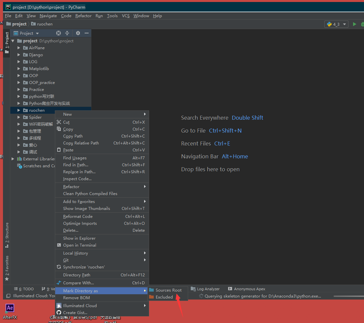364x323 pixels.
Task: Click the tool window toggle icon in status bar
Action: [x=8, y=296]
